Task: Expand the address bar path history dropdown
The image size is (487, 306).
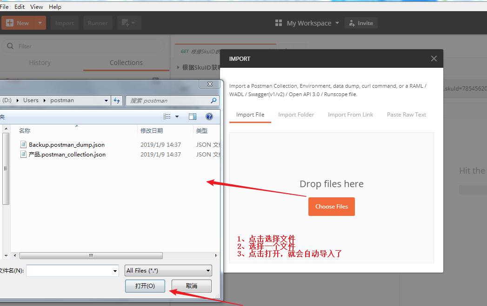Action: (107, 100)
